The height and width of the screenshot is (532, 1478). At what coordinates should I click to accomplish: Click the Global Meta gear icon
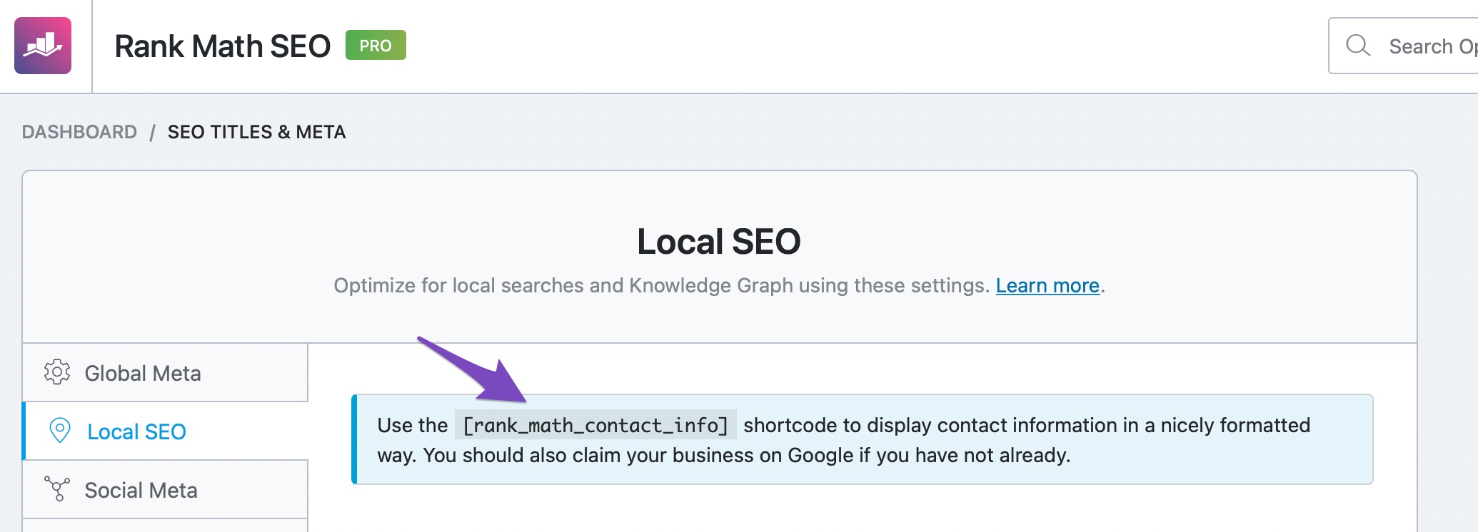pyautogui.click(x=57, y=372)
